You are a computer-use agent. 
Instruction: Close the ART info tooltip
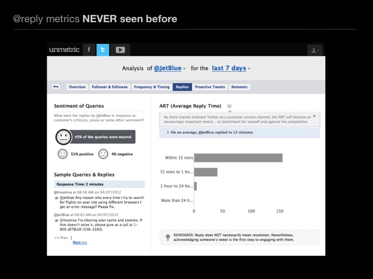tap(314, 116)
